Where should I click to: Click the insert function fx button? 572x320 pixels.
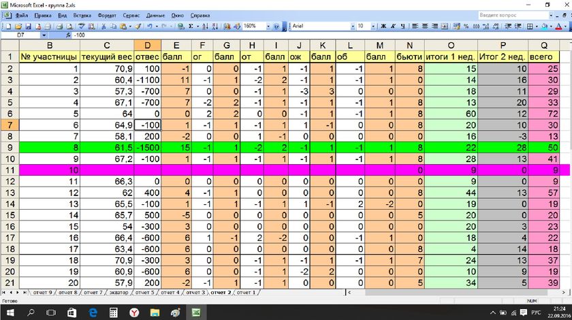click(x=68, y=35)
